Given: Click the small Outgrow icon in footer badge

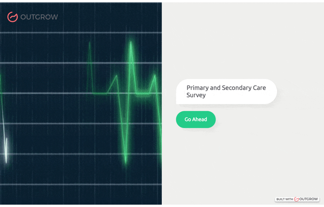Looking at the screenshot, I should point(296,199).
